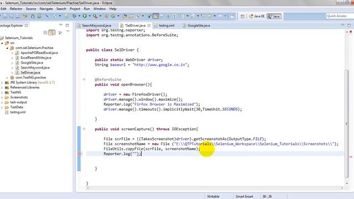The height and width of the screenshot is (199, 354).
Task: Click the Save All toolbar icon
Action: [11, 16]
